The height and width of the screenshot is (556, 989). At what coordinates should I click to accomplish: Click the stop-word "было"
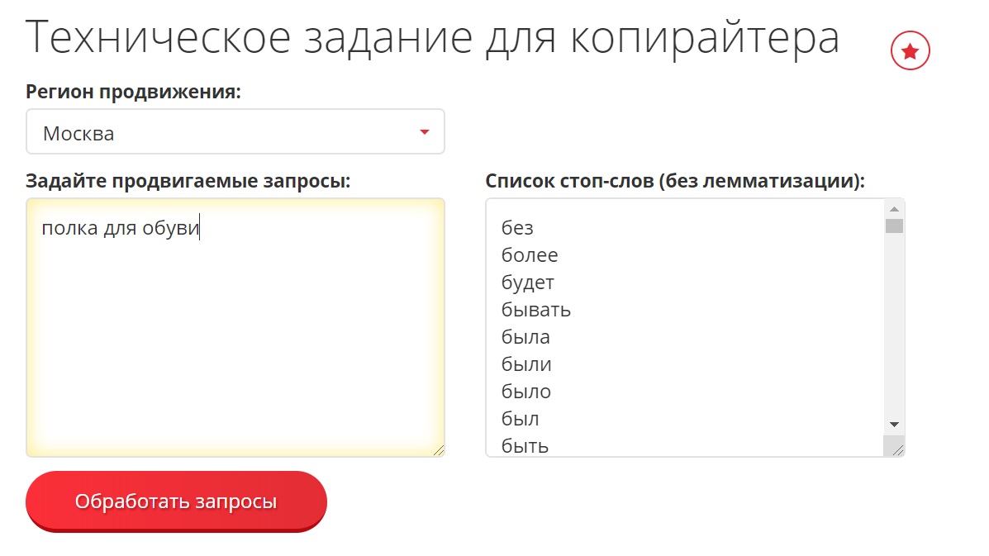pos(526,392)
